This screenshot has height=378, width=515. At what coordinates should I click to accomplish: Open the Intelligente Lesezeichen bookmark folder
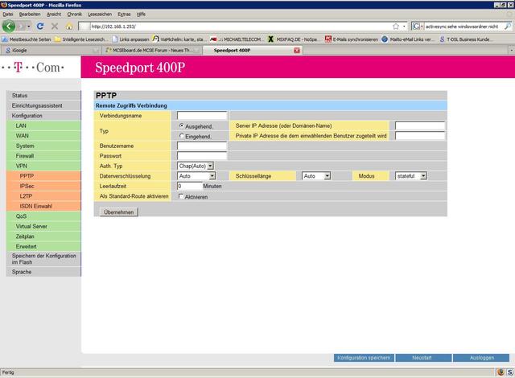click(80, 39)
